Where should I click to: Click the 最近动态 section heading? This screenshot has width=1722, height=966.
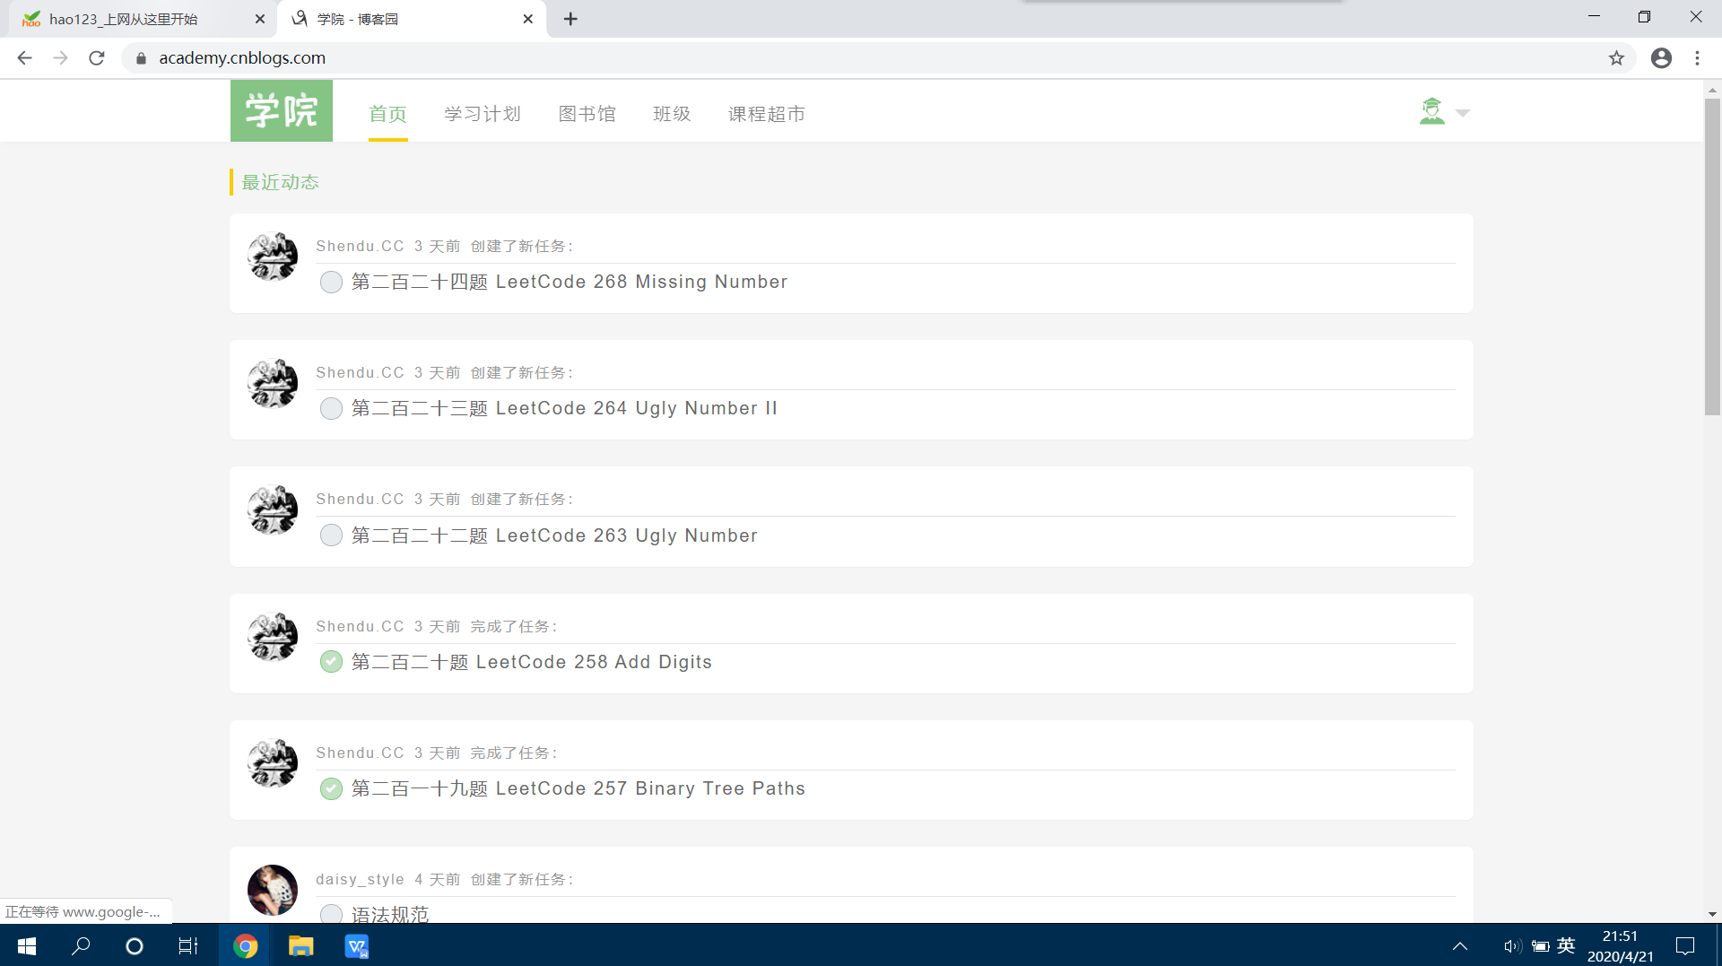(280, 182)
